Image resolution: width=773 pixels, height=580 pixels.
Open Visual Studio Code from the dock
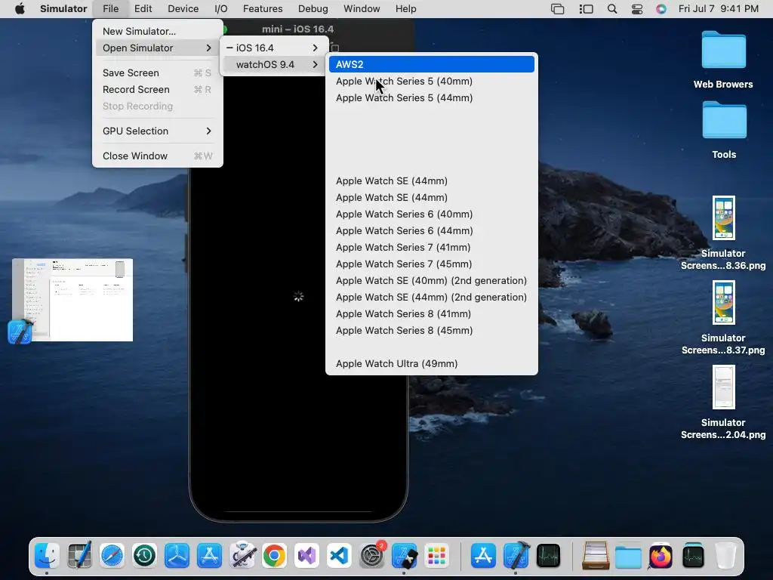(340, 556)
